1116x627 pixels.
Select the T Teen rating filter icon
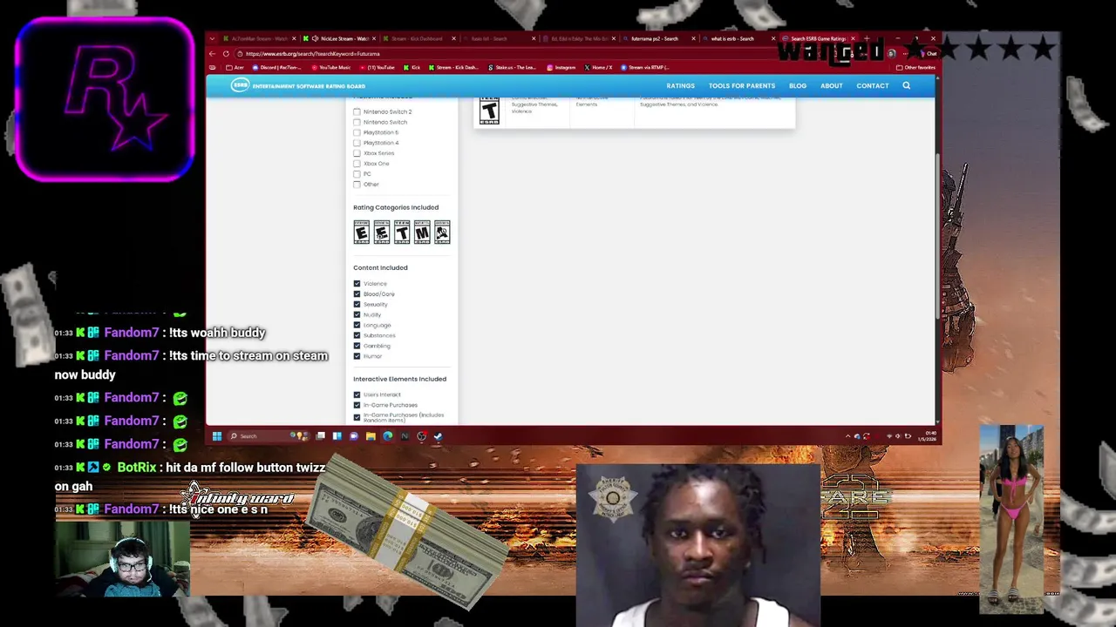[x=402, y=232]
